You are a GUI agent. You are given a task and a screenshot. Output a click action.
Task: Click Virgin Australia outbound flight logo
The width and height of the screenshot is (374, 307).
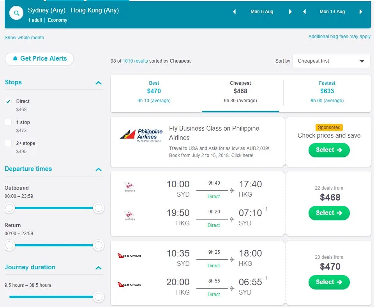129,187
